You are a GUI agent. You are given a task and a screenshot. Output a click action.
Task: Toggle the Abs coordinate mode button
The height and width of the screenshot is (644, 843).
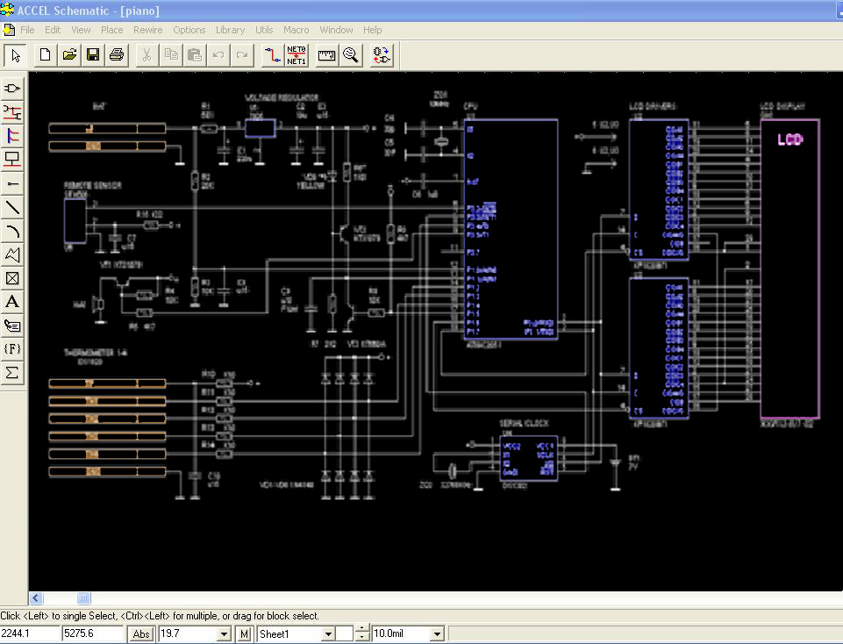pyautogui.click(x=140, y=633)
